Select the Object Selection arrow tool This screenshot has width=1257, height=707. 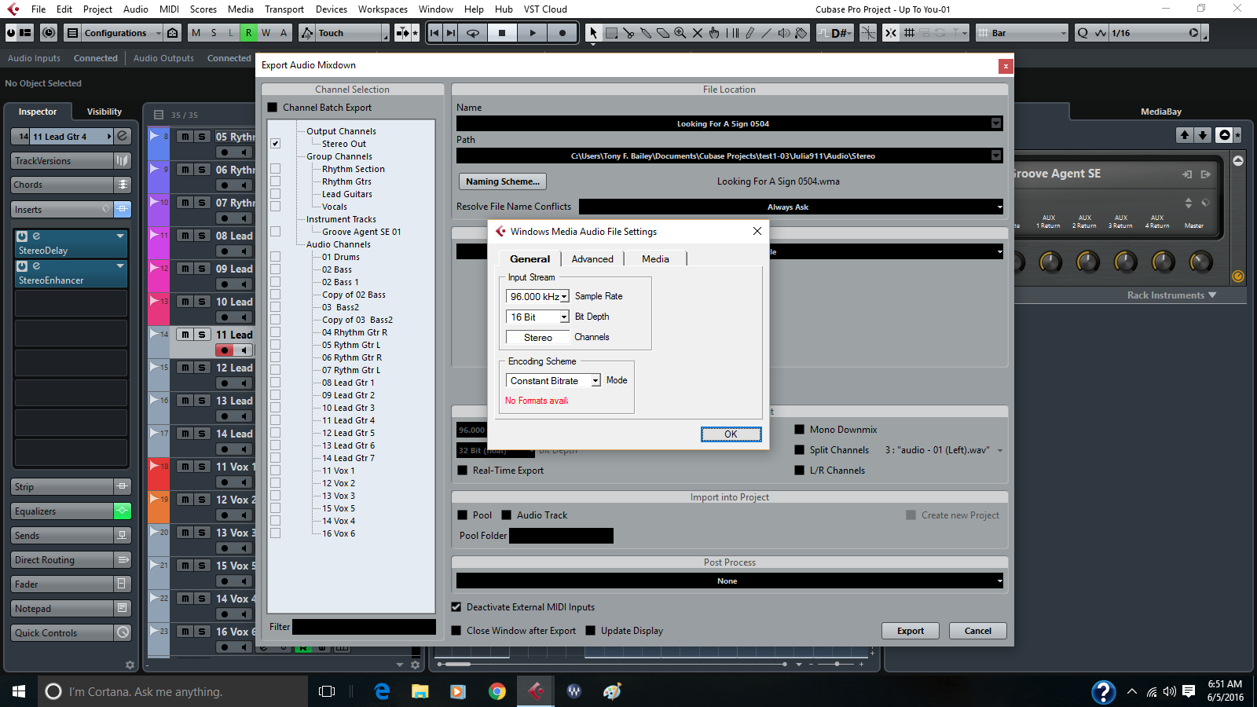(x=593, y=33)
